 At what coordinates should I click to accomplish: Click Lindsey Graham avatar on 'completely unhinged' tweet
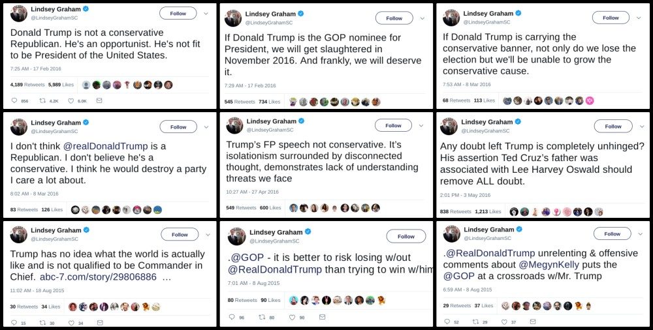[x=449, y=126]
